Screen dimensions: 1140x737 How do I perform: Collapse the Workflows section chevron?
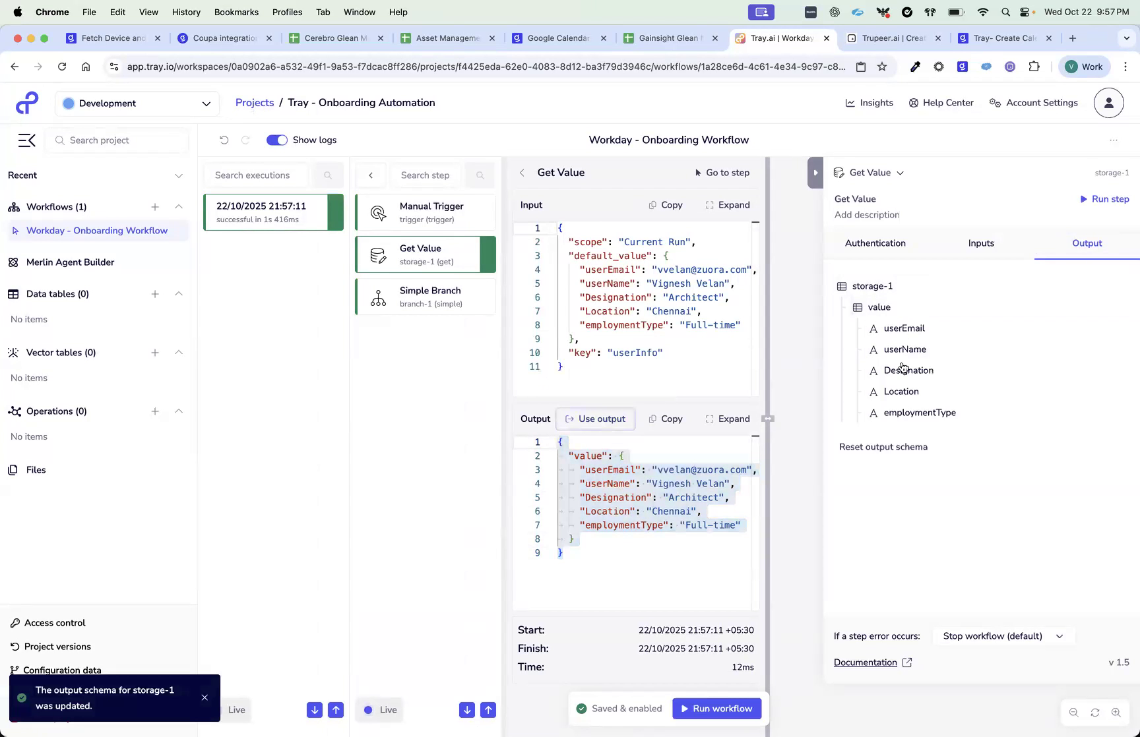tap(179, 206)
